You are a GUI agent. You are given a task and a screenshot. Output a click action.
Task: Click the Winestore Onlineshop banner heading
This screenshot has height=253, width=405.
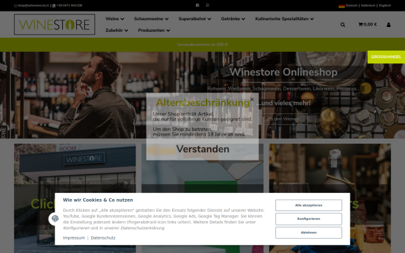click(283, 72)
